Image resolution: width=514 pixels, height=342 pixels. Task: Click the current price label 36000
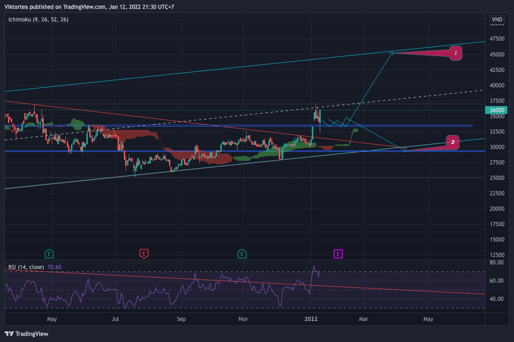pyautogui.click(x=496, y=110)
